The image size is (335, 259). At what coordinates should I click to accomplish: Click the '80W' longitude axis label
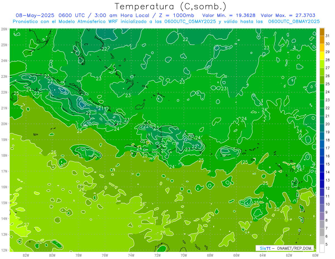point(52,255)
